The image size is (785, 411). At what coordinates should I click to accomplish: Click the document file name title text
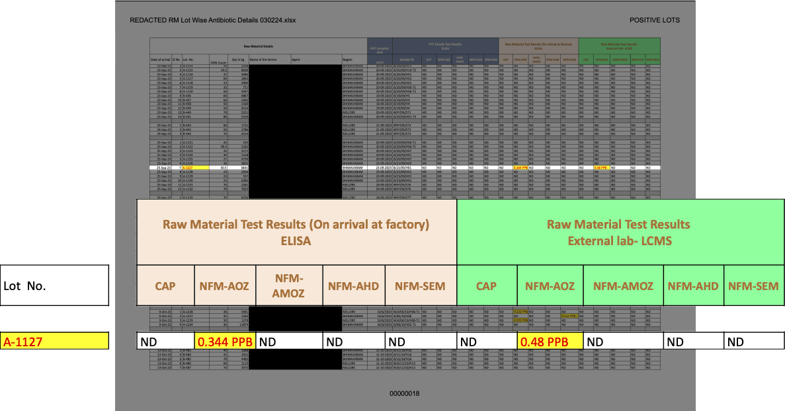(213, 20)
